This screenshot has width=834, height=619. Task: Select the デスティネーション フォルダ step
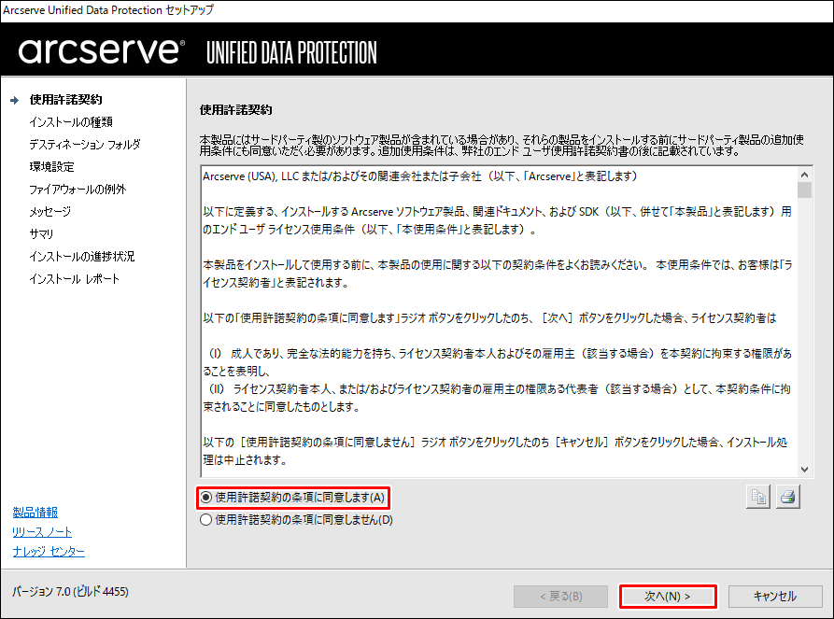click(x=85, y=144)
